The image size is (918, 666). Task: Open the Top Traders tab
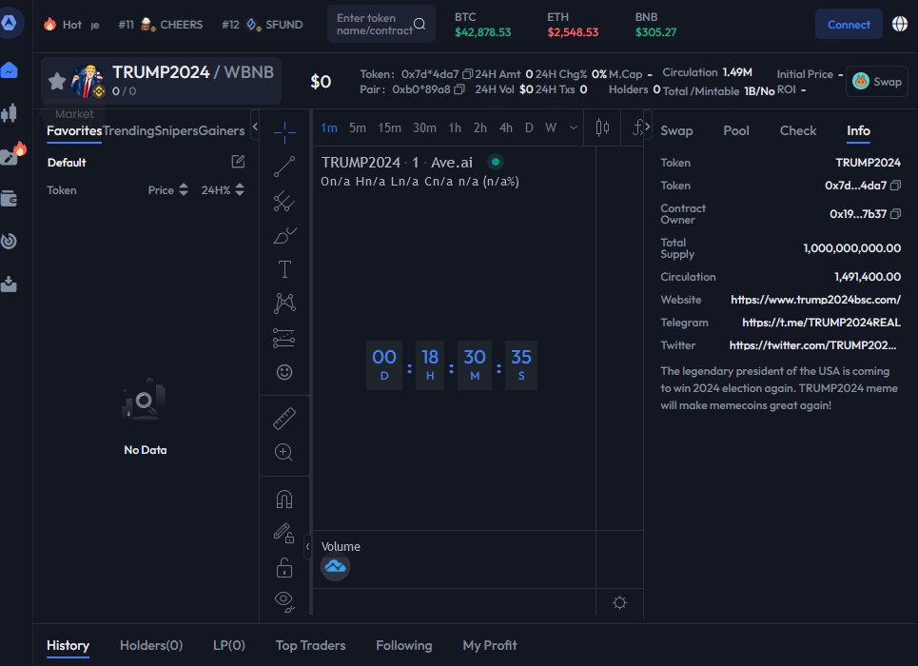310,645
